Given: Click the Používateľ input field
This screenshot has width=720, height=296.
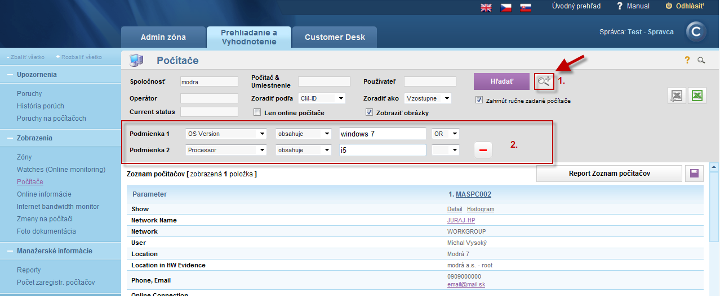Looking at the screenshot, I should [x=430, y=81].
